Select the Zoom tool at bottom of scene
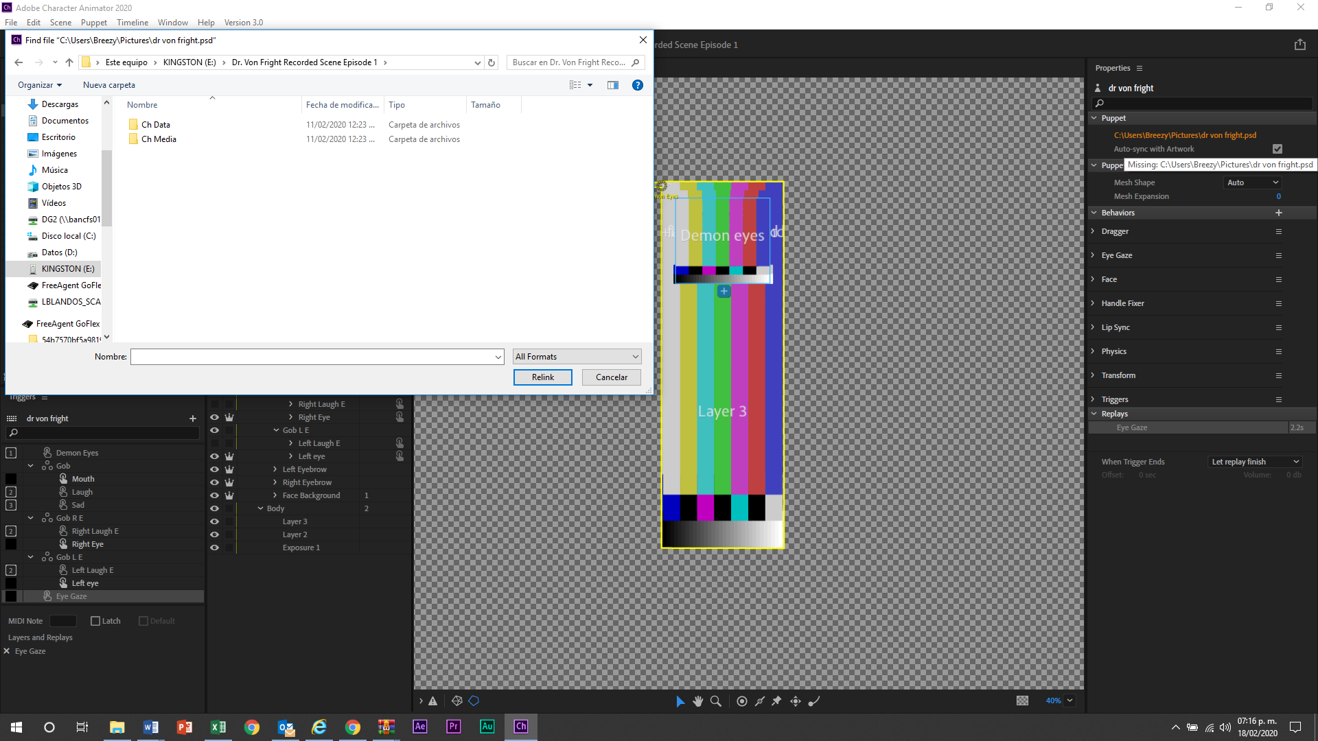 tap(716, 701)
